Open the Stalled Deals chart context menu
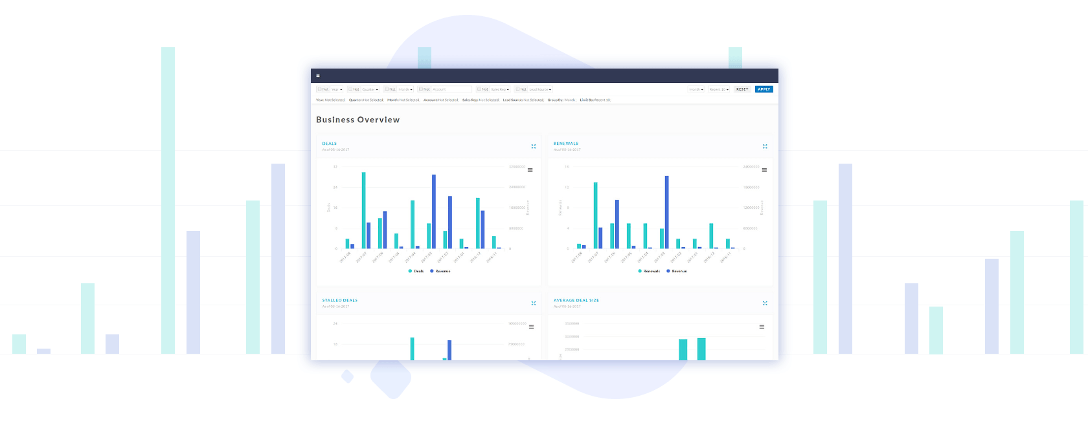The width and height of the screenshot is (1088, 423). coord(531,327)
